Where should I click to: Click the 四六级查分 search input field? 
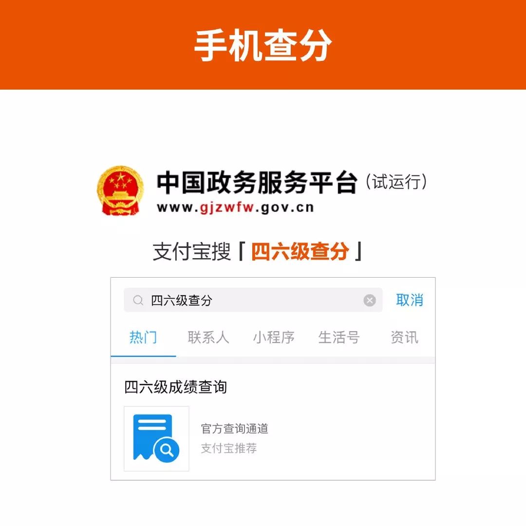pyautogui.click(x=253, y=300)
